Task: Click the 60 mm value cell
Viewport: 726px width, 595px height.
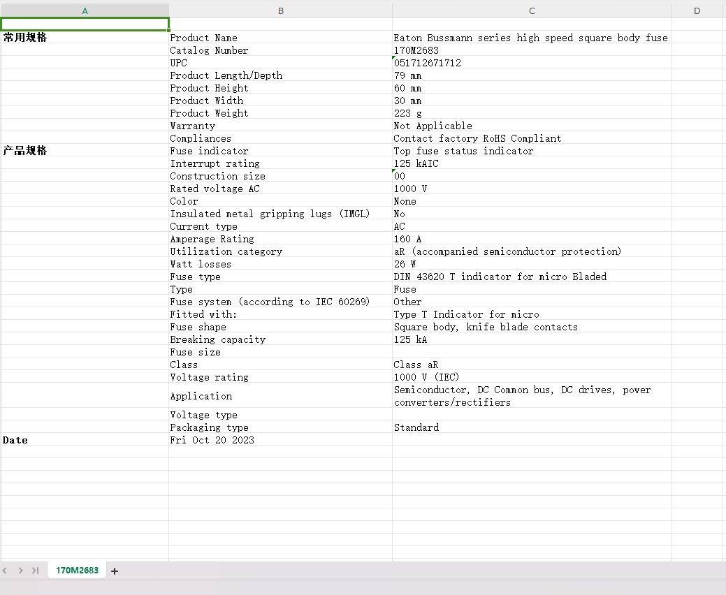Action: point(532,87)
